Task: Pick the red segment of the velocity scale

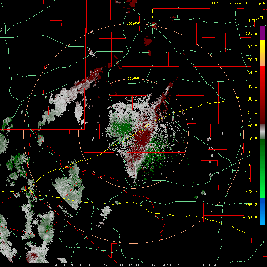Action: (262, 95)
